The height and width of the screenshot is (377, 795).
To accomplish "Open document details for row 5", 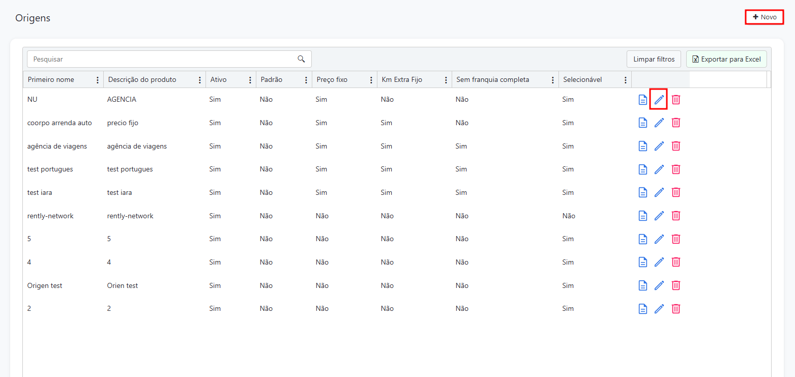I will [643, 239].
